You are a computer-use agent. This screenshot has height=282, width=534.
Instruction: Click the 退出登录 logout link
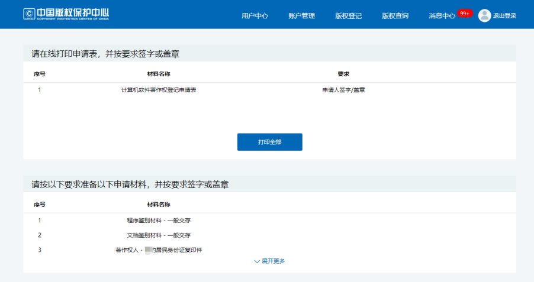click(504, 15)
